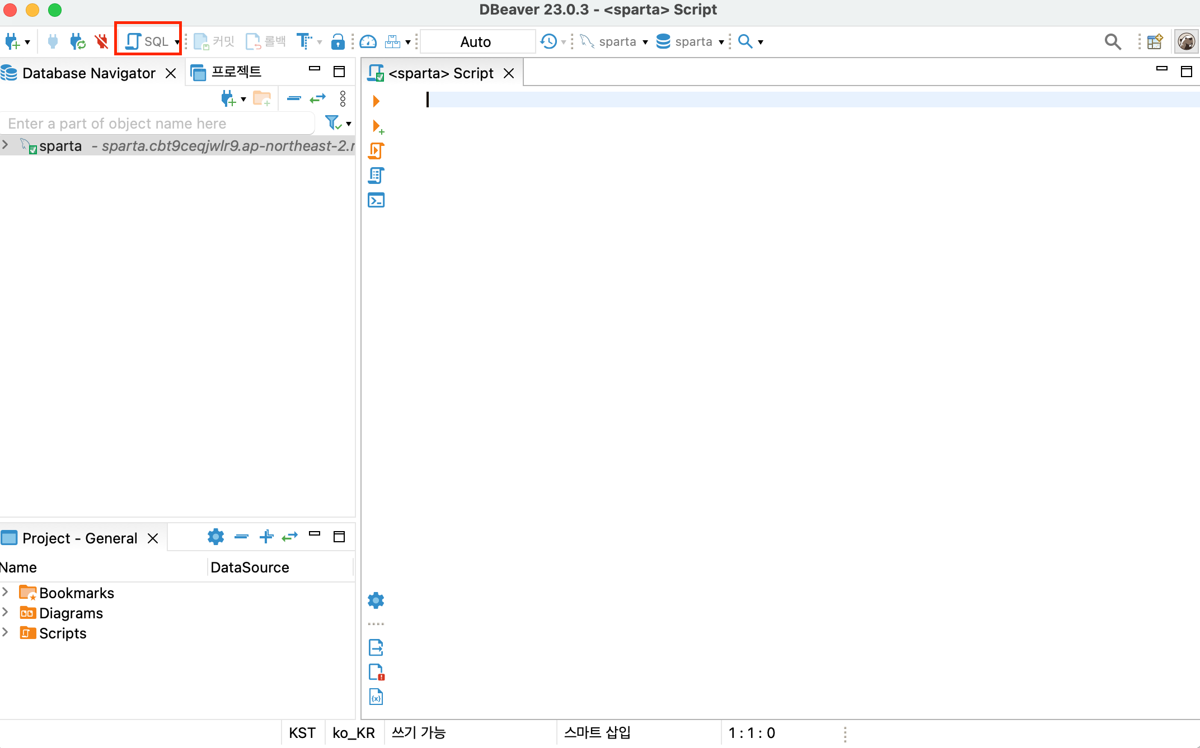This screenshot has height=748, width=1200.
Task: Click Collapse All in Project panel
Action: (x=242, y=537)
